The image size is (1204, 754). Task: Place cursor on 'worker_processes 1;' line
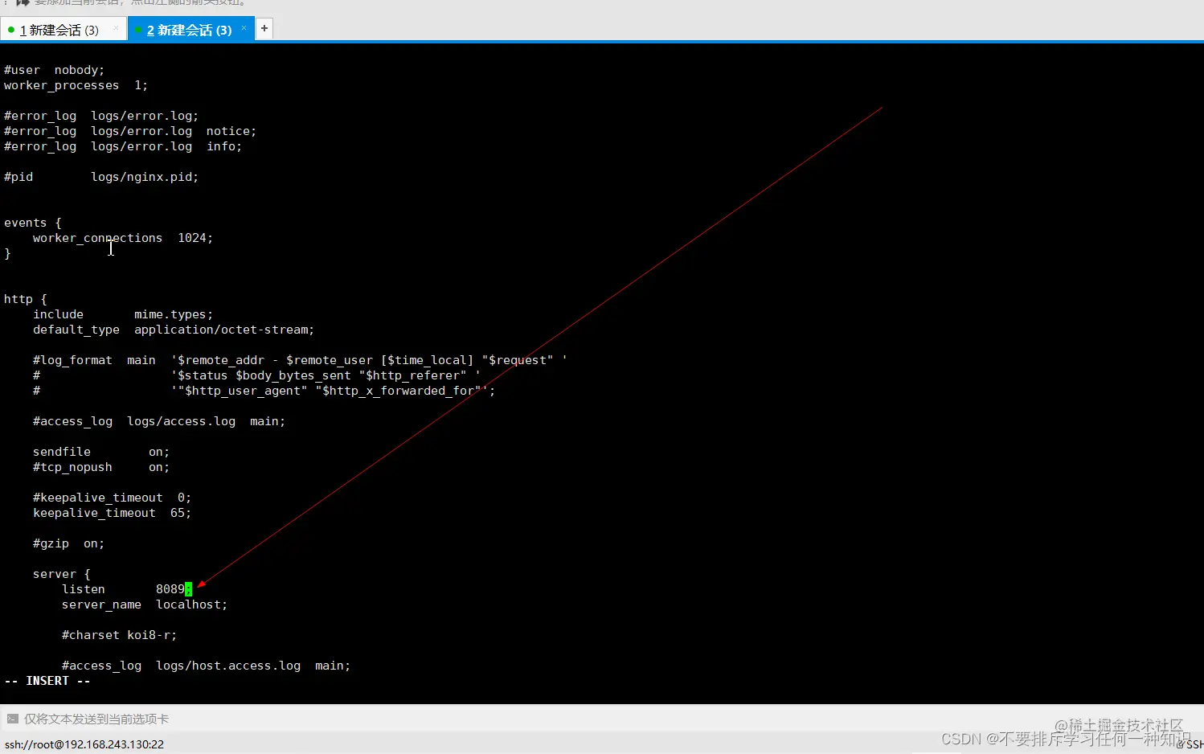(x=76, y=85)
